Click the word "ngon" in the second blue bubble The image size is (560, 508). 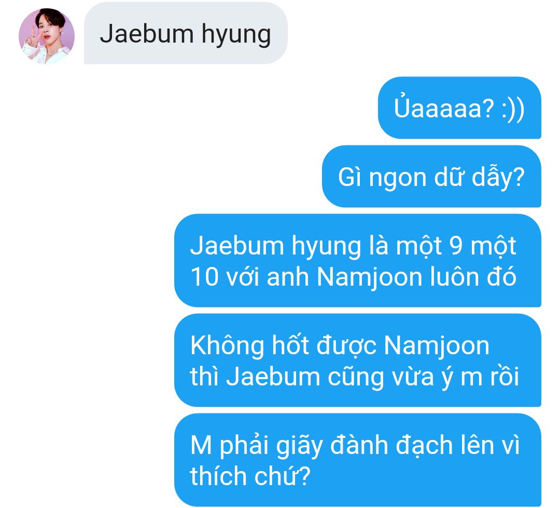tap(398, 178)
